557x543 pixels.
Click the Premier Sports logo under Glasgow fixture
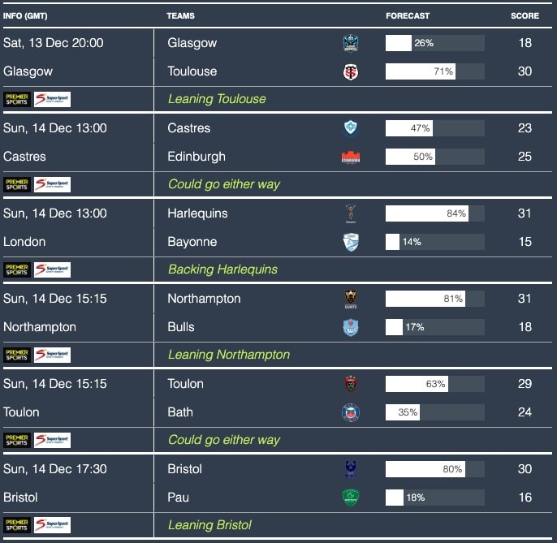pos(16,99)
